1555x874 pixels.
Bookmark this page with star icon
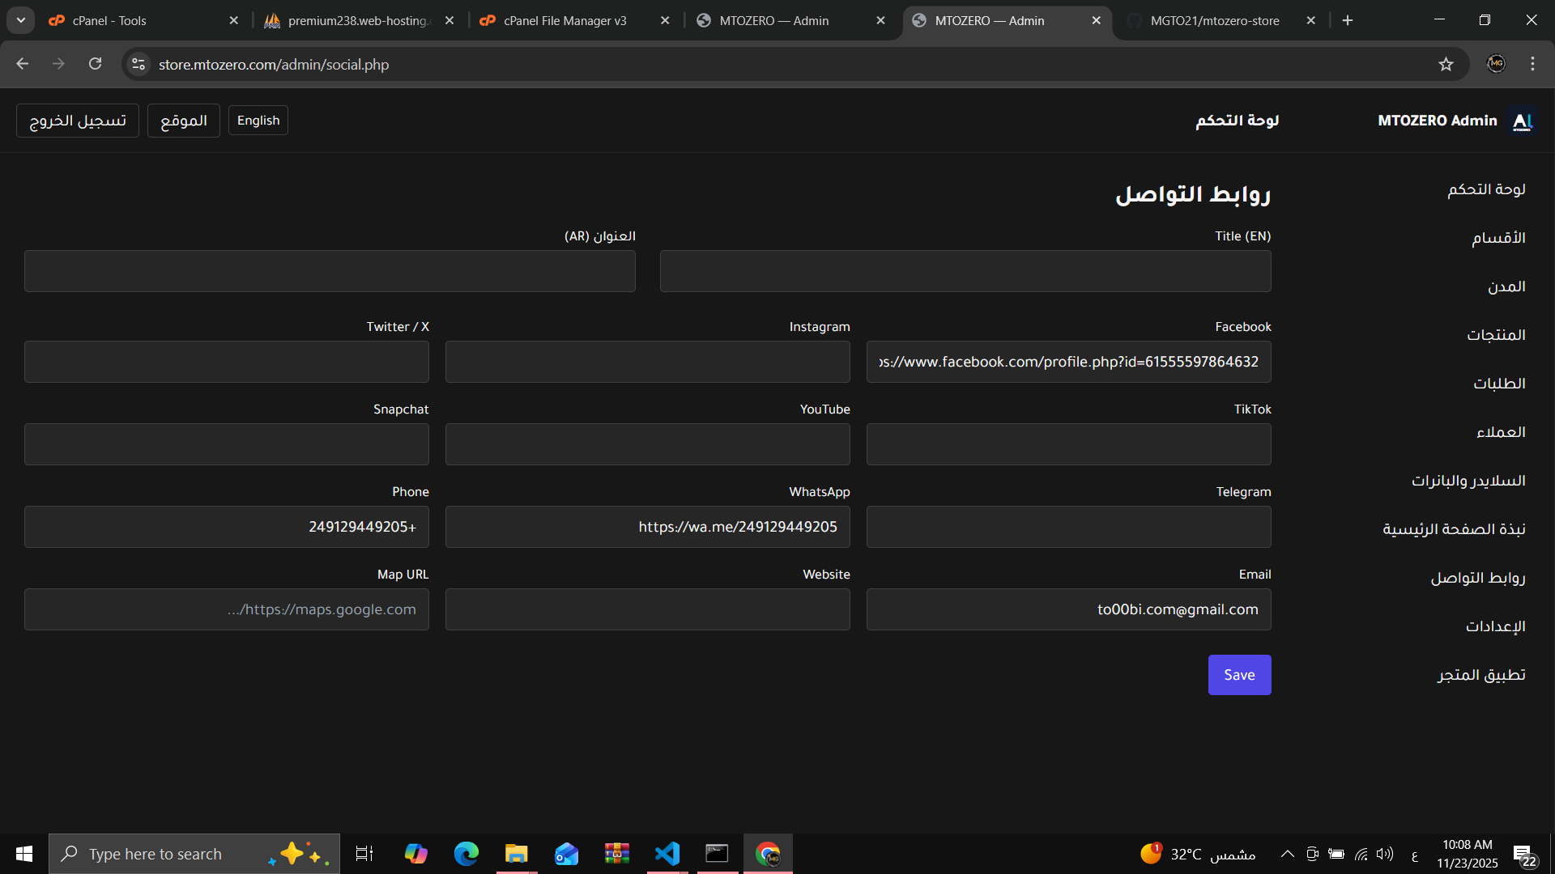click(x=1446, y=64)
